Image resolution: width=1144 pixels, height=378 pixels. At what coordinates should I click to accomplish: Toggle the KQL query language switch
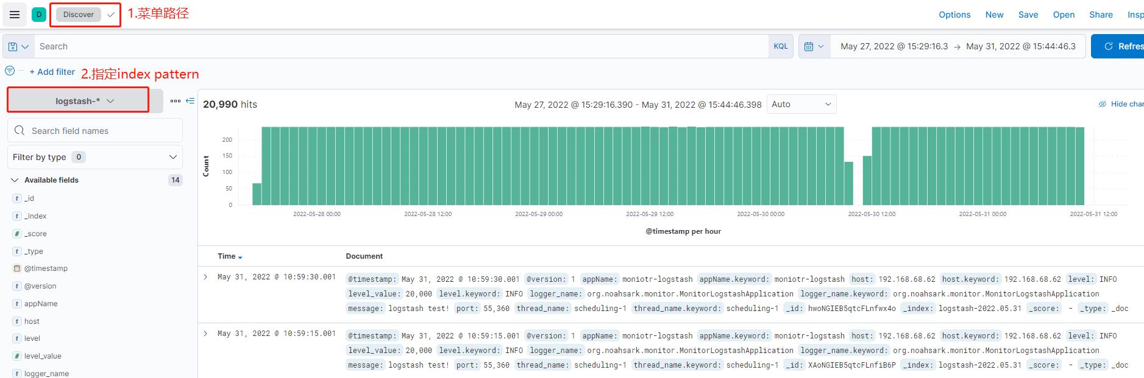point(781,46)
